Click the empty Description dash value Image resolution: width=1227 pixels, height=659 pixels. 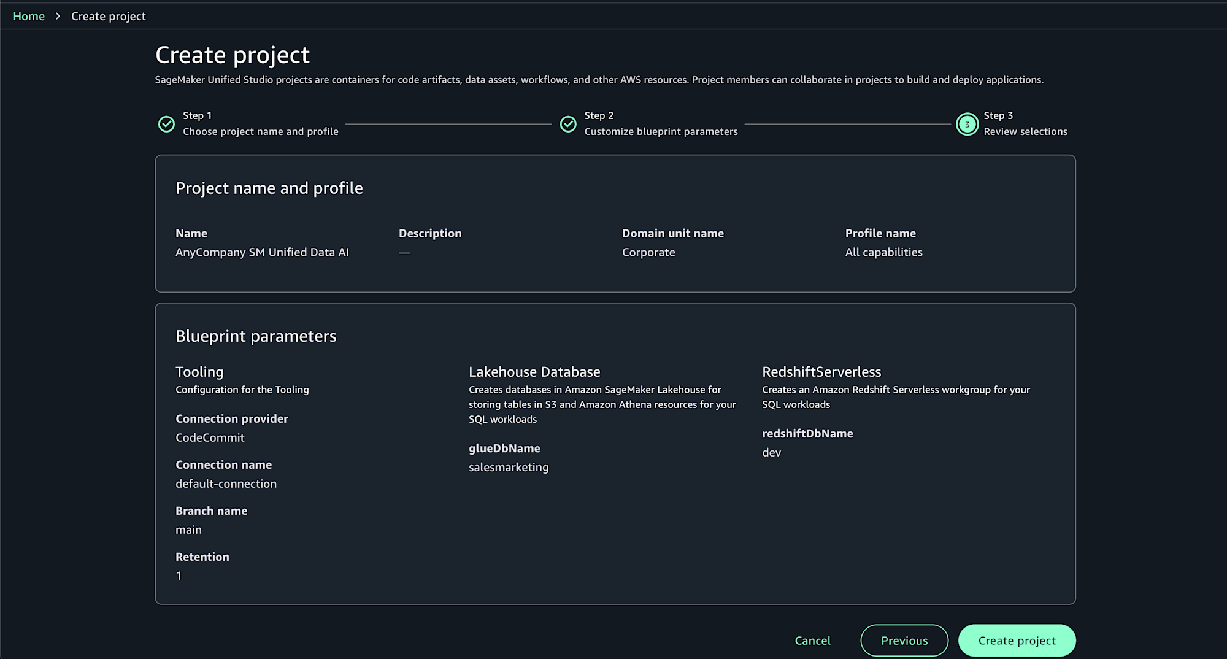404,252
